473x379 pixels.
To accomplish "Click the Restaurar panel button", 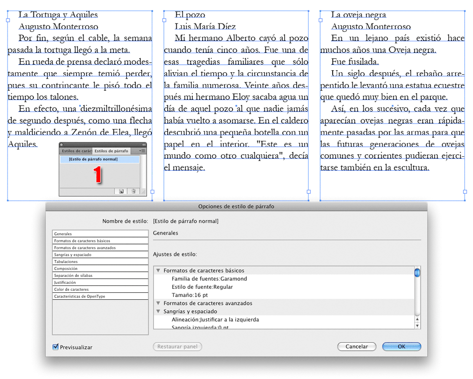I will click(177, 347).
